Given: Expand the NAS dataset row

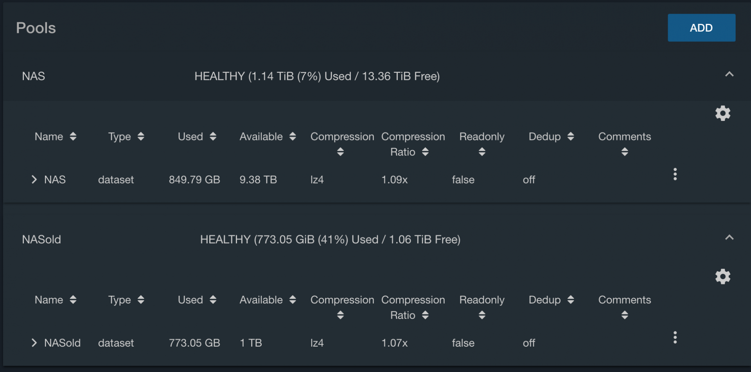Looking at the screenshot, I should coord(34,180).
